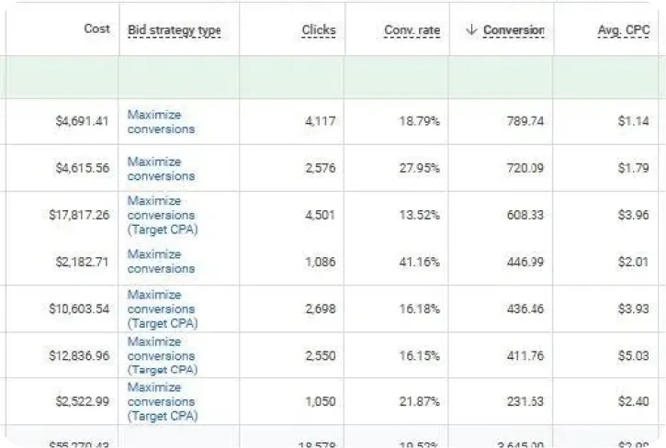Sort the table by Cost column
Image resolution: width=666 pixels, height=448 pixels.
[x=96, y=28]
